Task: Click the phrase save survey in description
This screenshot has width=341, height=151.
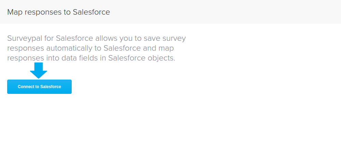Action: pyautogui.click(x=165, y=39)
